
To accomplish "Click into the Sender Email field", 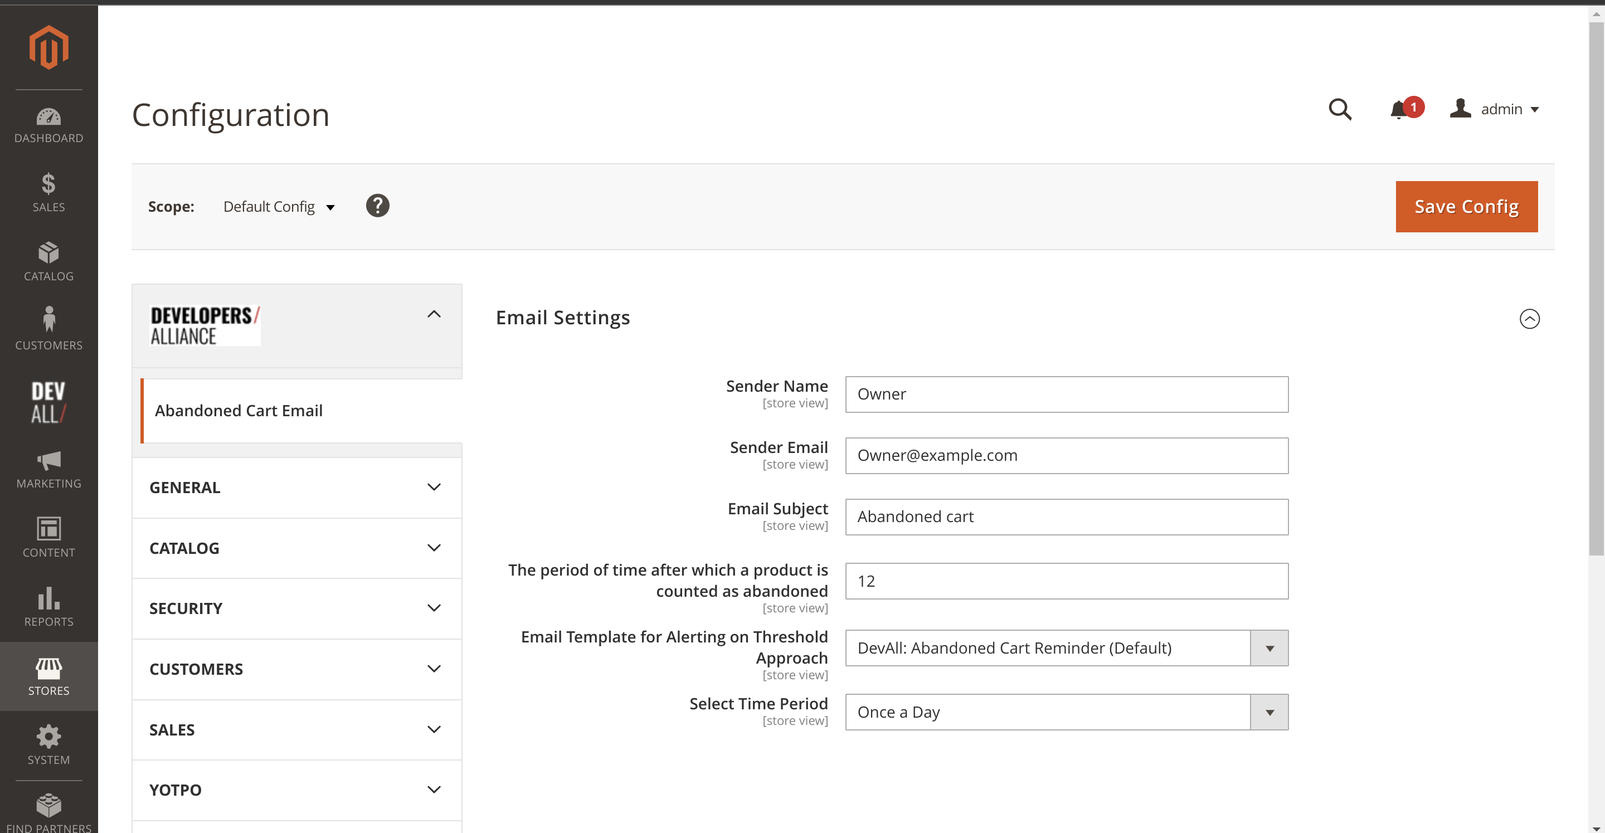I will point(1066,455).
